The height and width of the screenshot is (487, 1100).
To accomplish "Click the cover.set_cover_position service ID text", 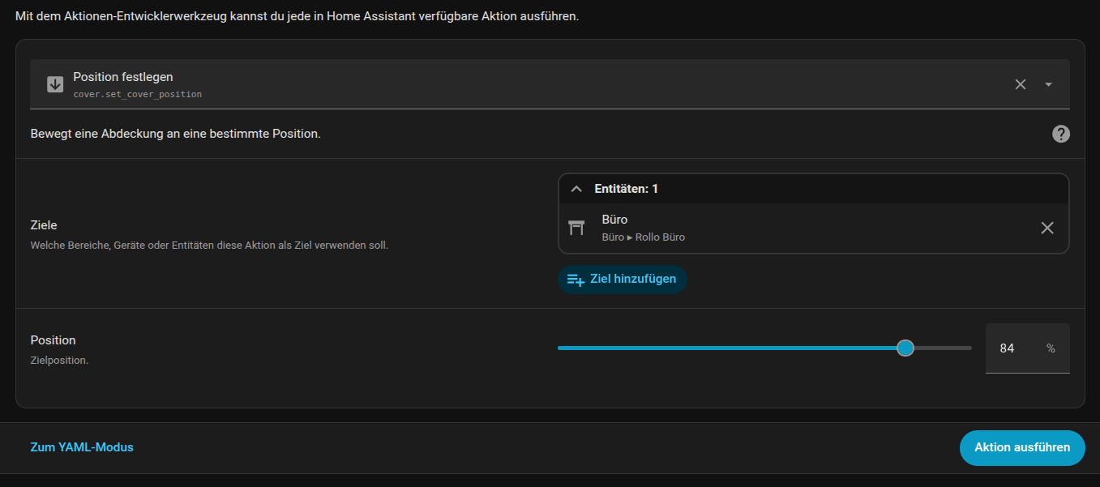I will point(137,94).
